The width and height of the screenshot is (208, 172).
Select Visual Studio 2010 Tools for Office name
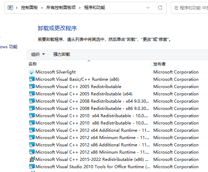tap(93, 167)
